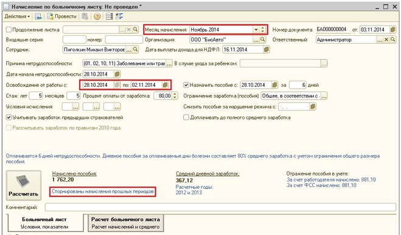Toggle Учитывать заработок предыдущих страхователей

pos(9,117)
